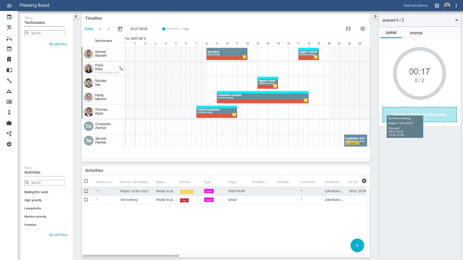
Task: Open the map view icon in Timeline
Action: pos(349,29)
